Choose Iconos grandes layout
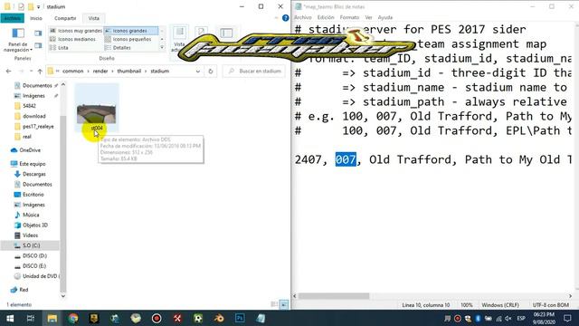Screen dimensions: 579x326 click(x=130, y=31)
